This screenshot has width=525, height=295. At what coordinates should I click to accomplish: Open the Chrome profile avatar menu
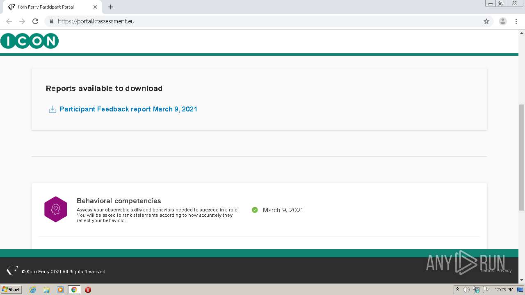(x=503, y=21)
